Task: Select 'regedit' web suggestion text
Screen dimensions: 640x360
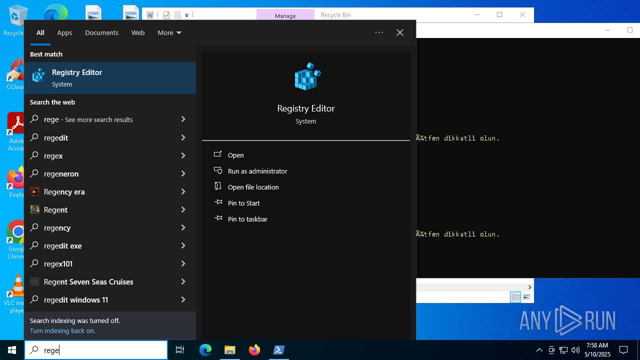Action: pyautogui.click(x=56, y=137)
